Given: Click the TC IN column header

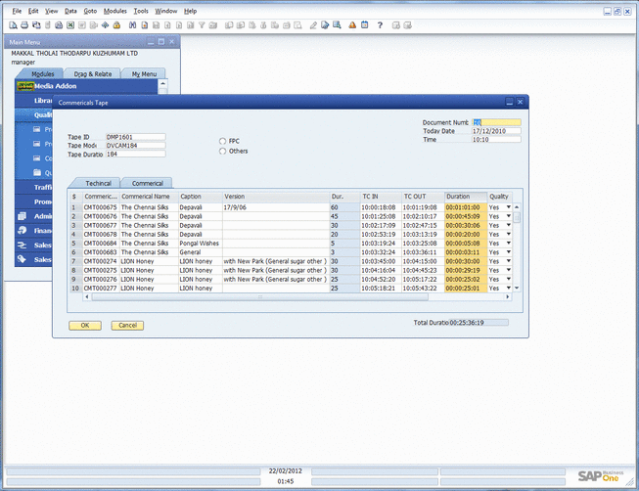Looking at the screenshot, I should coord(381,197).
